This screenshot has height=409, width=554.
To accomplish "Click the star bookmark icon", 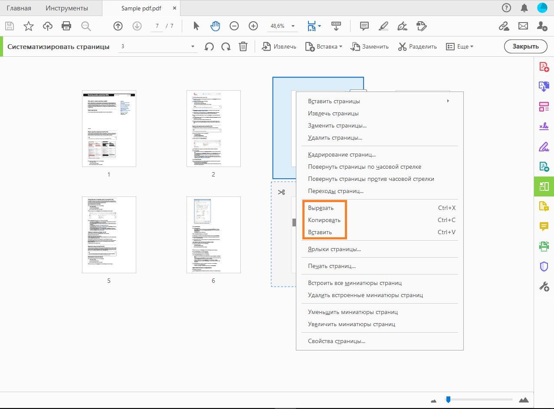I will 29,26.
